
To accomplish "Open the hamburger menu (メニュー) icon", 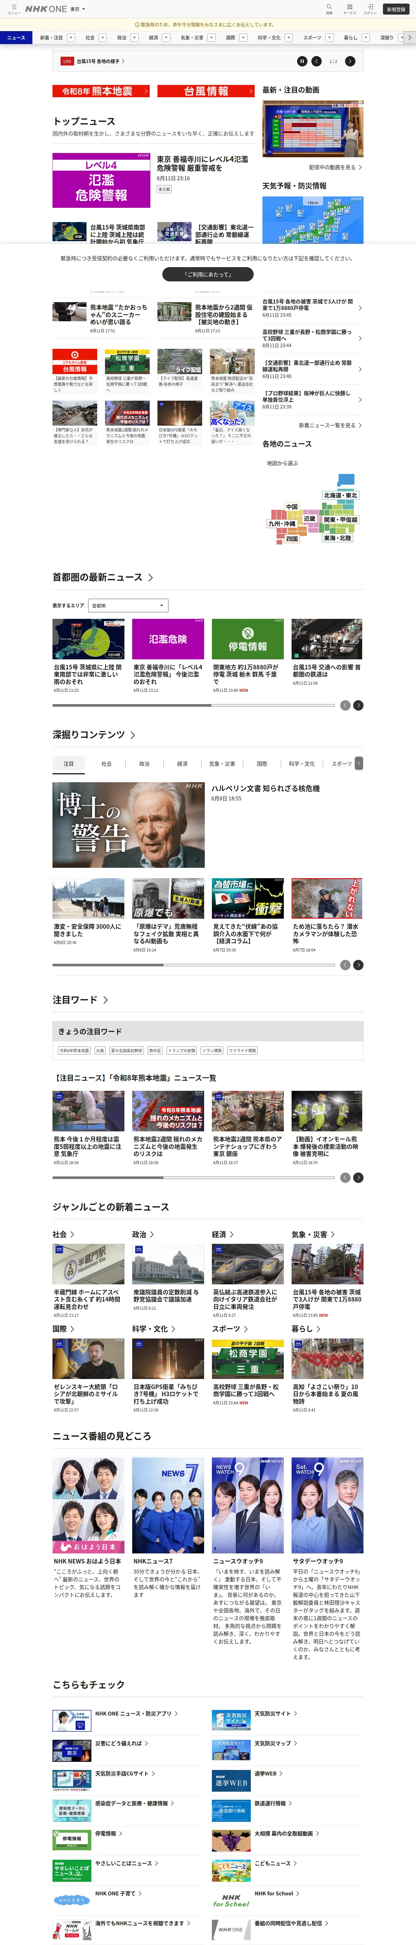I will pyautogui.click(x=14, y=8).
